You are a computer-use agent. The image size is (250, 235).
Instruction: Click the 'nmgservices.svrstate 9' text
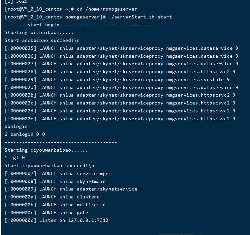[198, 79]
